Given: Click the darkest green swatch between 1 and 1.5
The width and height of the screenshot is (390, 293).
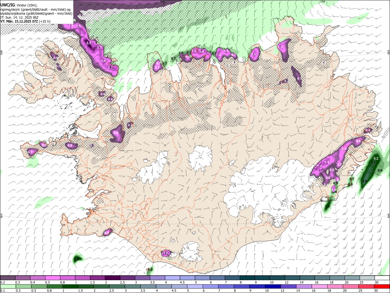Looking at the screenshot, I should [70, 286].
